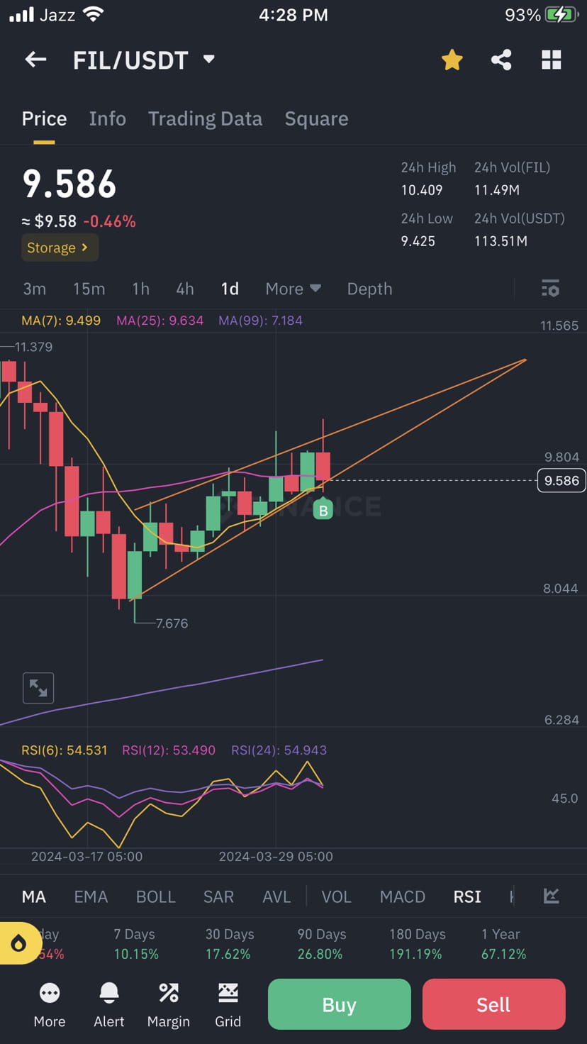Tap the 30 Days performance 17.62%
Screen dimensions: 587x1044
pyautogui.click(x=228, y=944)
